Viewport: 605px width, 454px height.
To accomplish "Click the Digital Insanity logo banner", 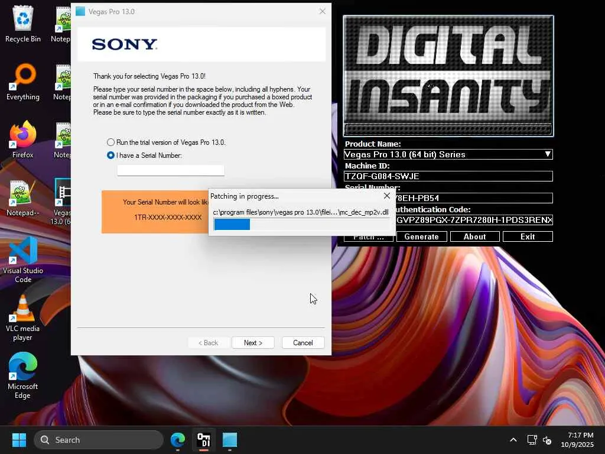I will tap(448, 76).
